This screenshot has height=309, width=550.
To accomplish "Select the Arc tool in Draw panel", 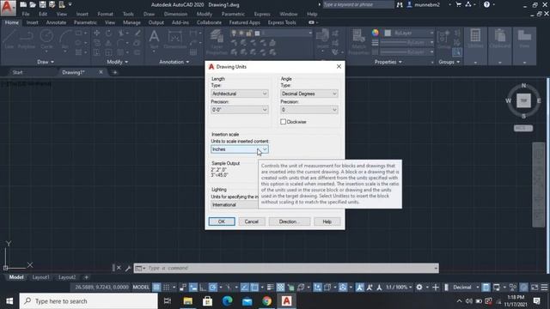I will coord(65,39).
